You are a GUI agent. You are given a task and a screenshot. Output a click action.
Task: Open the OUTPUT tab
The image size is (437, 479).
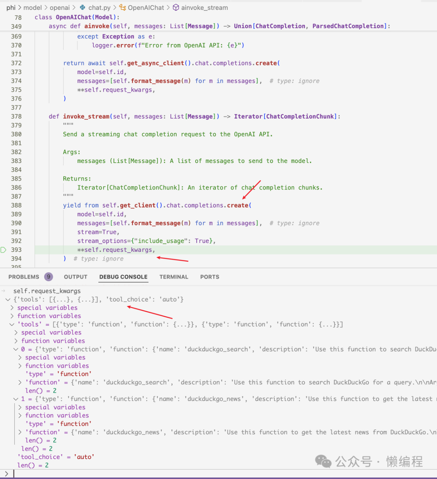75,277
